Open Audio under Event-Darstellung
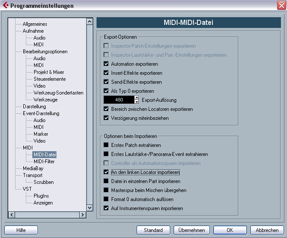 pos(39,120)
